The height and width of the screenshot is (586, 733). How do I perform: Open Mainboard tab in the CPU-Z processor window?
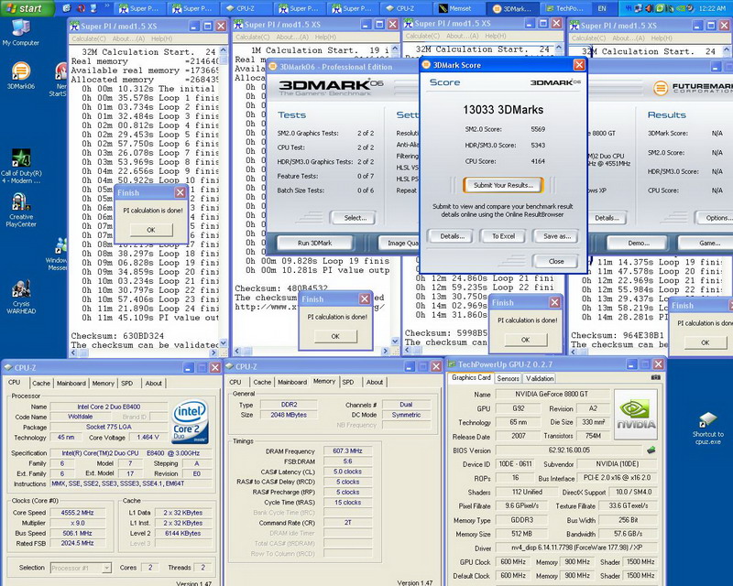(71, 384)
